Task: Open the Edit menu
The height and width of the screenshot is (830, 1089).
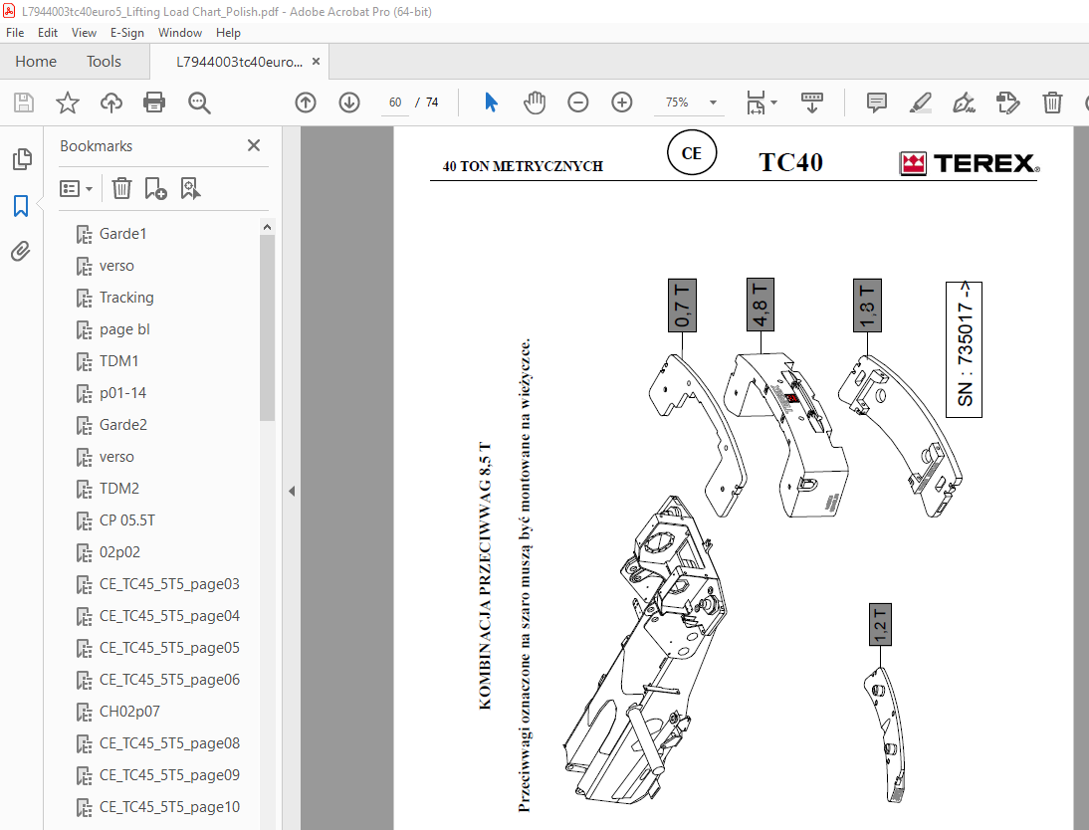Action: click(47, 33)
